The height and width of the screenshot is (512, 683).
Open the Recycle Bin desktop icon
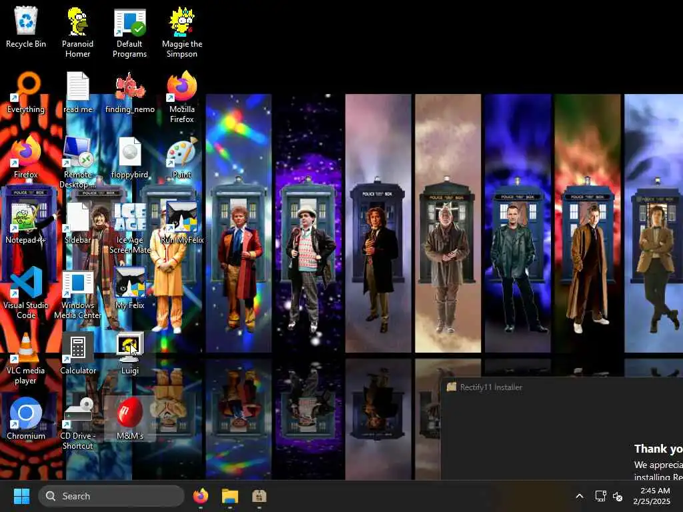tap(26, 28)
